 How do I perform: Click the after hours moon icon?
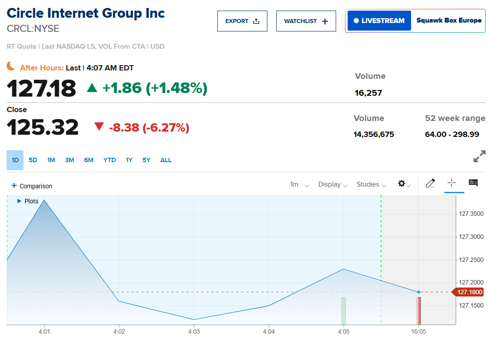click(11, 66)
